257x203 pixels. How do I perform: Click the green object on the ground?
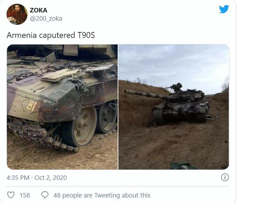coord(183,166)
